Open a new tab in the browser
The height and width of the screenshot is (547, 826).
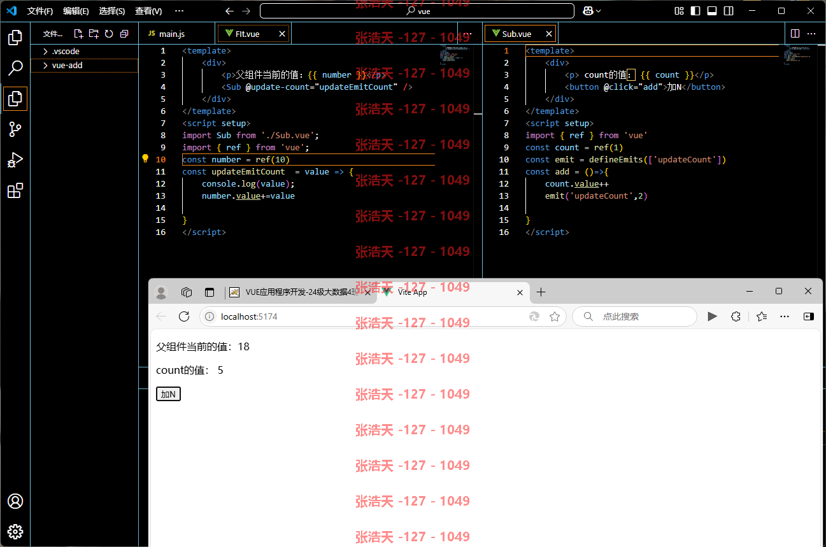click(x=541, y=292)
